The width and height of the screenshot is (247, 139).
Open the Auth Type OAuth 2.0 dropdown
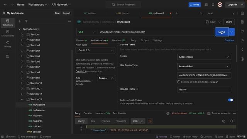95,50
